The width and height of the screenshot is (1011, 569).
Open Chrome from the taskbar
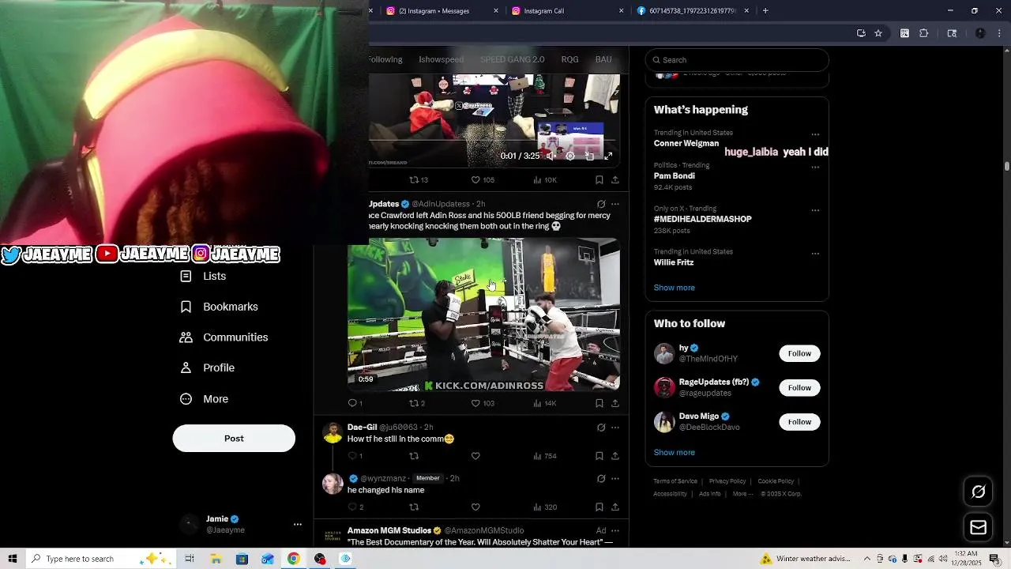point(293,559)
